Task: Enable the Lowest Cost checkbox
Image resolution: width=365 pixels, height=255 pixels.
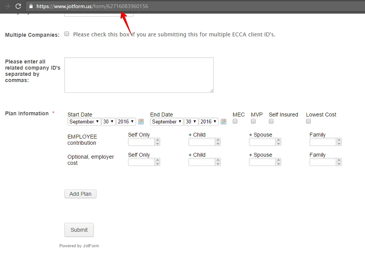Action: tap(308, 121)
